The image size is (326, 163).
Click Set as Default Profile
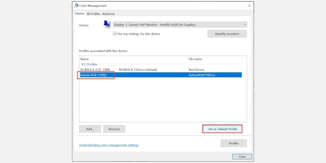(222, 129)
